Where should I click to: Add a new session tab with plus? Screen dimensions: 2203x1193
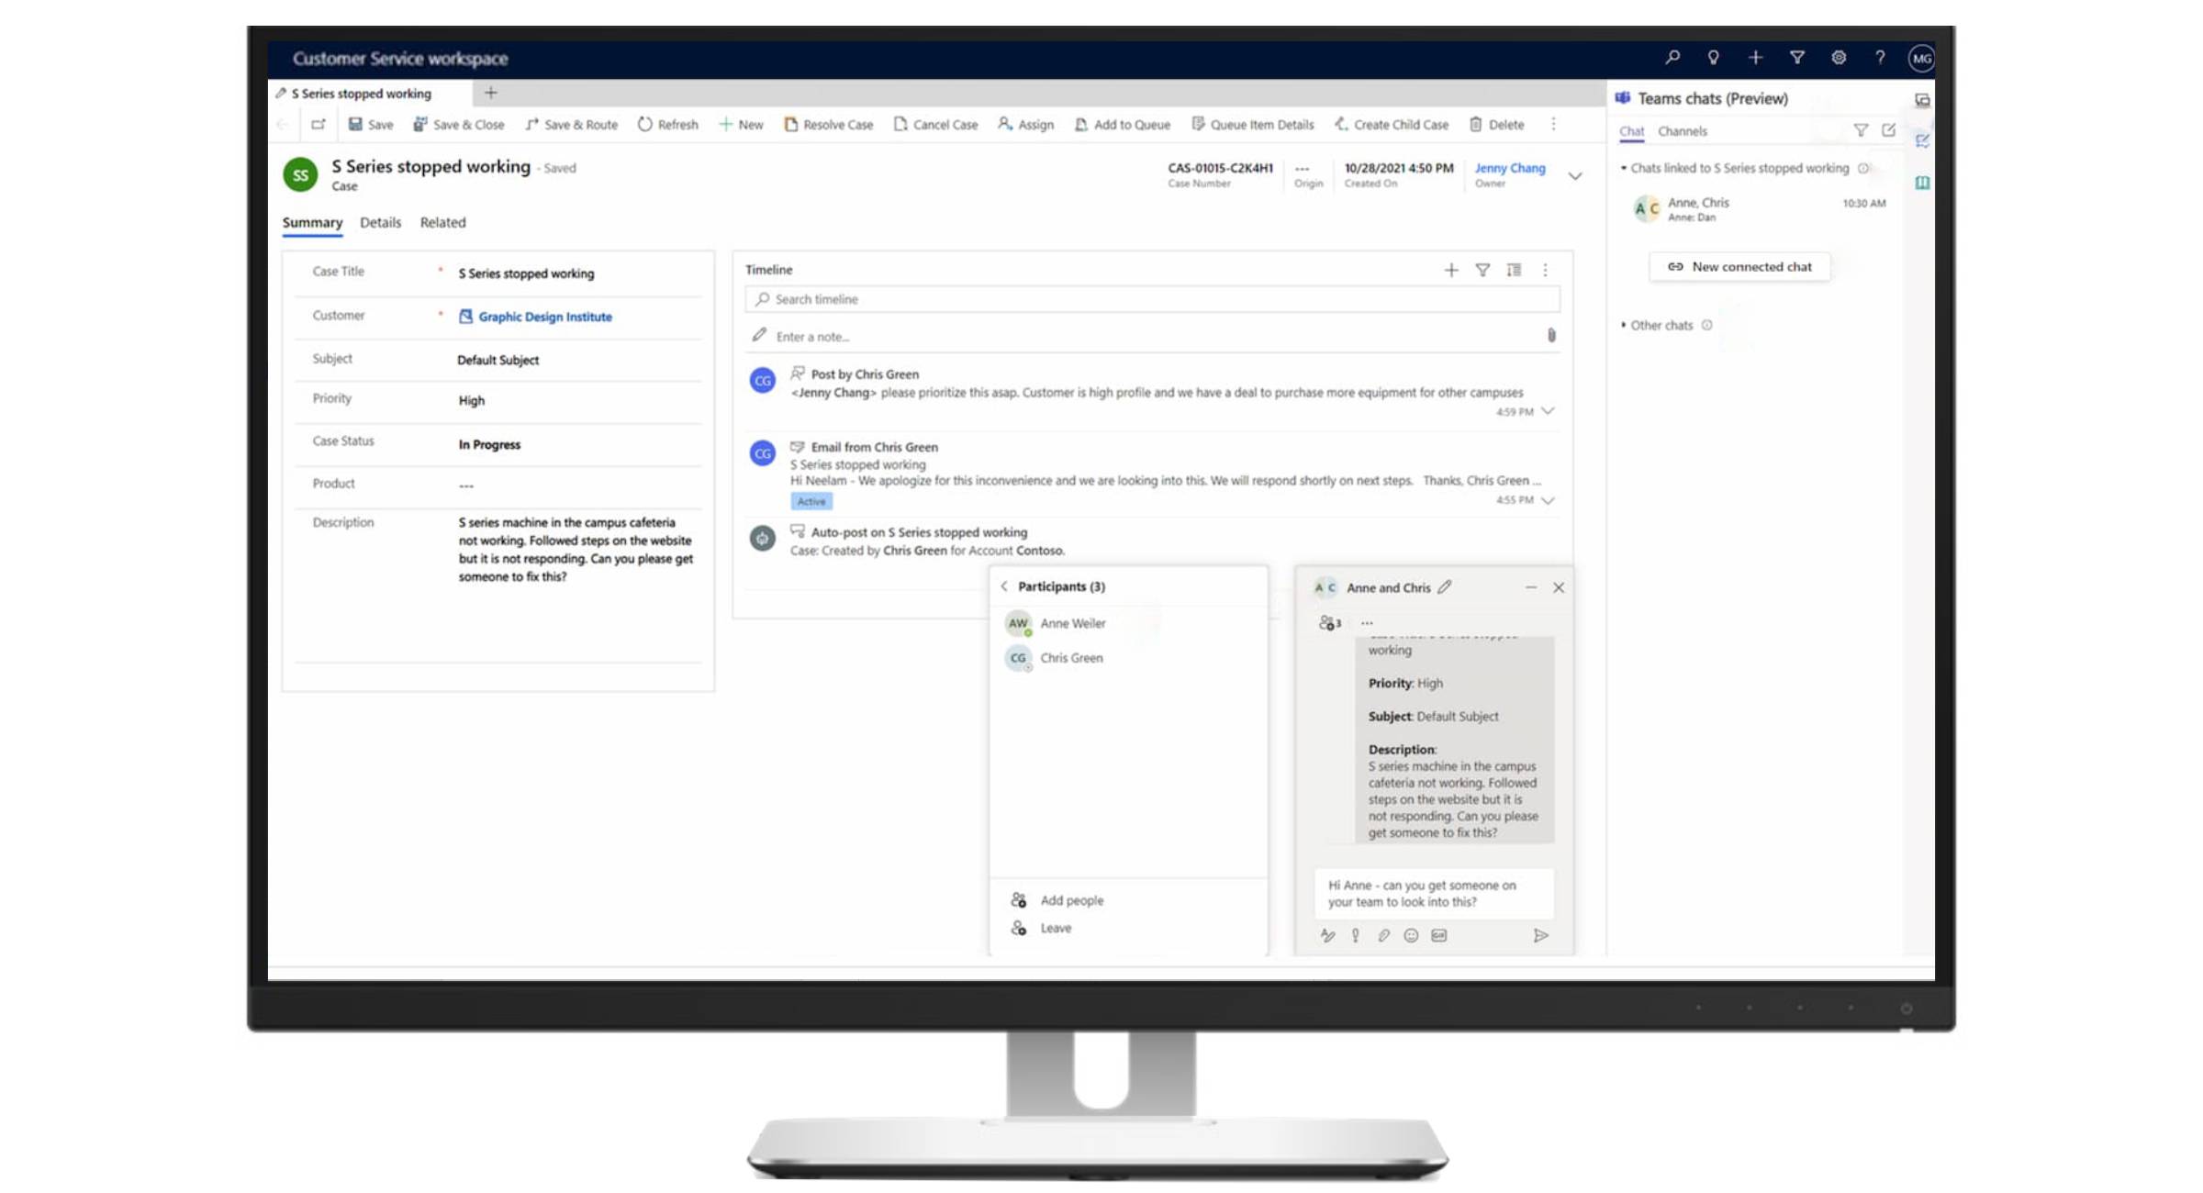click(491, 93)
